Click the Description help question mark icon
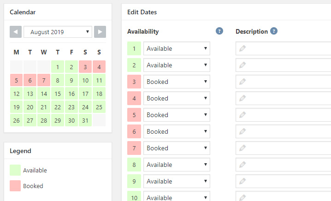 274,31
